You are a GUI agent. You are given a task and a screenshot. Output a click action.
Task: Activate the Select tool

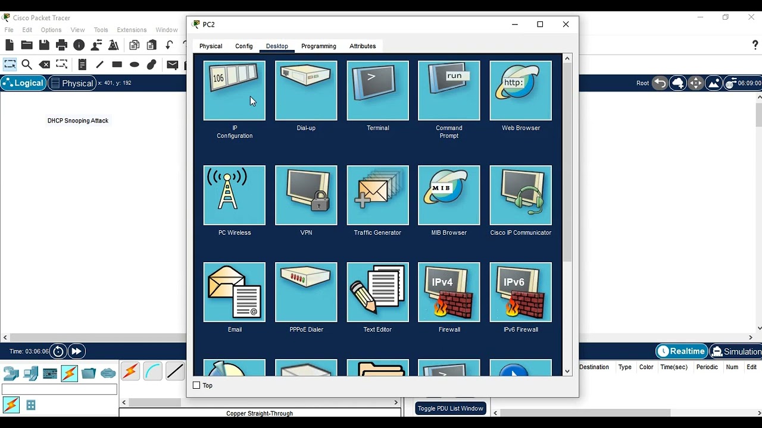[x=10, y=64]
